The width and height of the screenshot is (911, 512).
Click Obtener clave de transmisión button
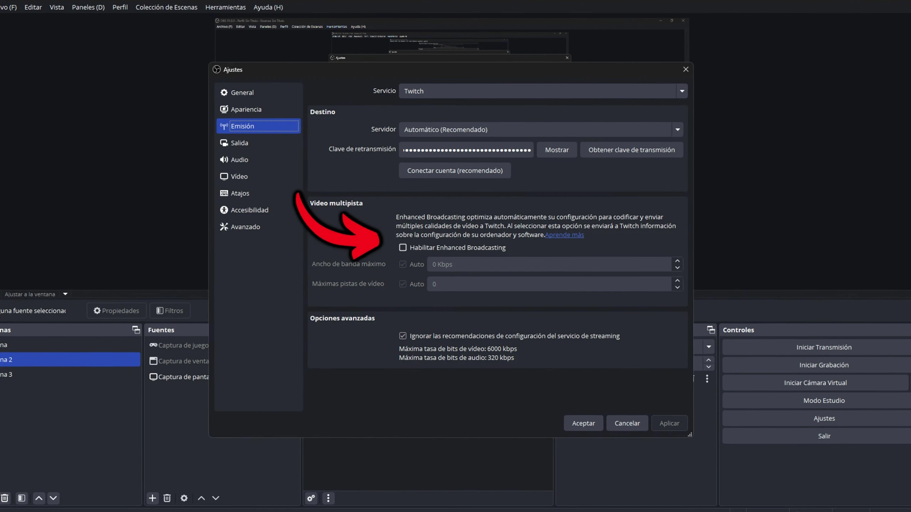click(632, 150)
